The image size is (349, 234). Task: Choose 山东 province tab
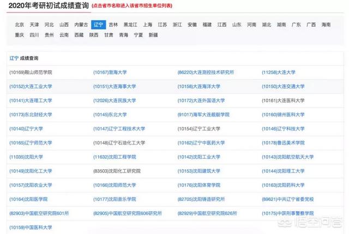[237, 24]
